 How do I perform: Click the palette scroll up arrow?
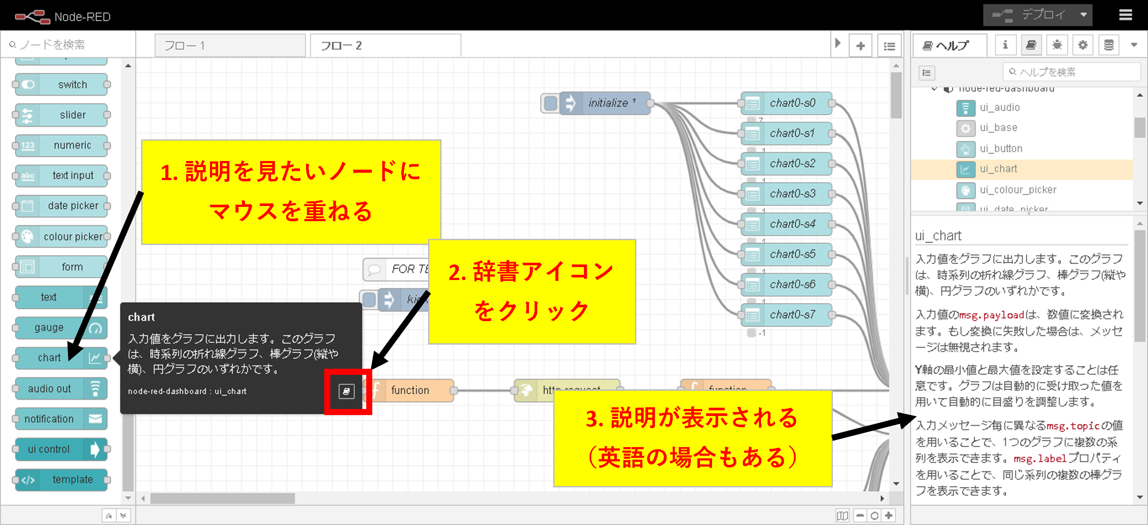(x=128, y=65)
